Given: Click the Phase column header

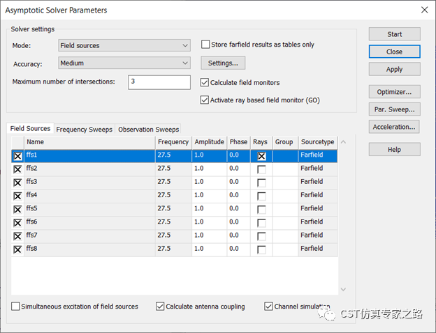Looking at the screenshot, I should (238, 142).
